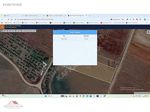The image size is (150, 112).
Task: Open the orange hamburger menu of Parsel Sorgu
Action: tap(2, 27)
